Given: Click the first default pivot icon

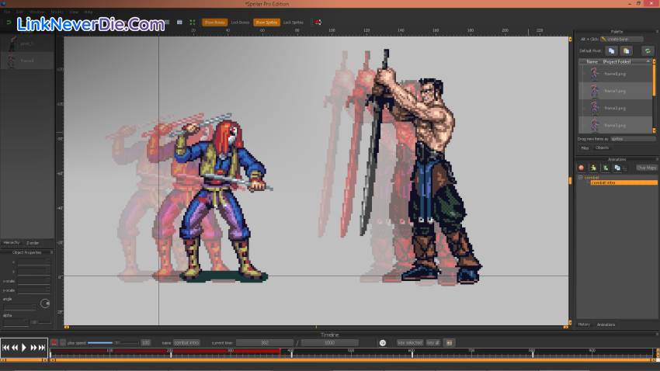Looking at the screenshot, I should pyautogui.click(x=611, y=50).
